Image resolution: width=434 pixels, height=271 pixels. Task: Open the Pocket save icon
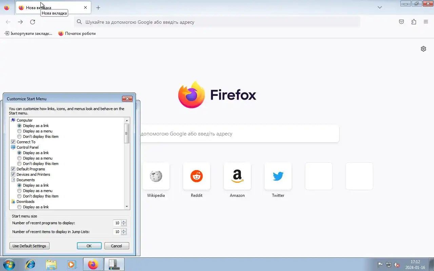(401, 22)
